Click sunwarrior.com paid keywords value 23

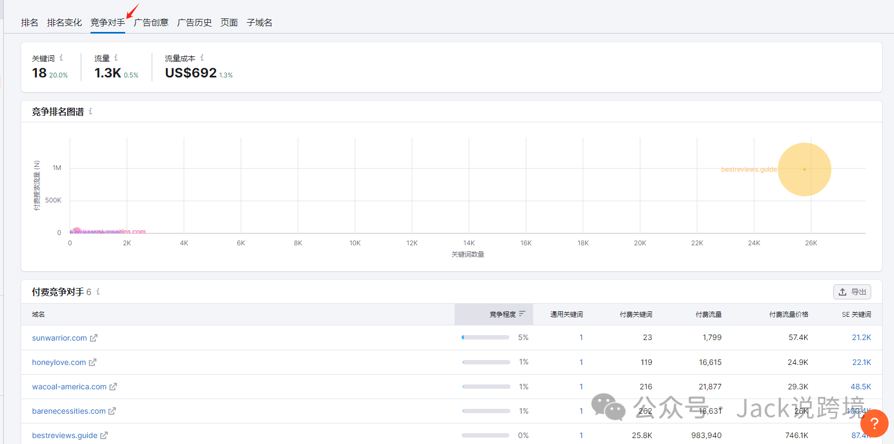647,337
